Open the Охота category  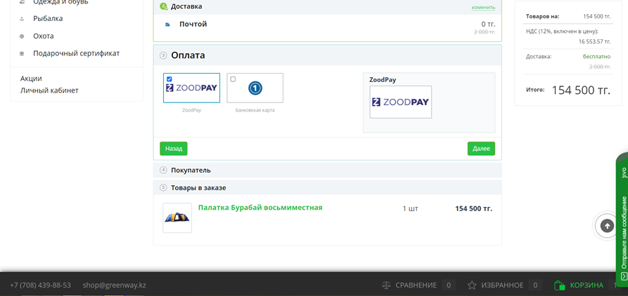point(44,36)
